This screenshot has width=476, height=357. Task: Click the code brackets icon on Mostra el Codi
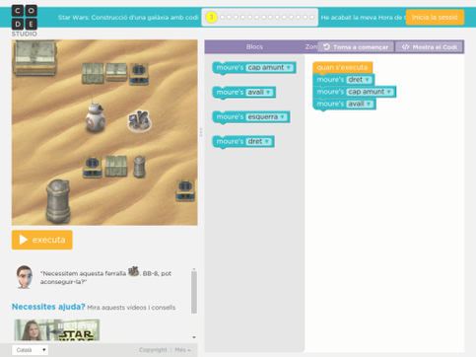pyautogui.click(x=405, y=47)
